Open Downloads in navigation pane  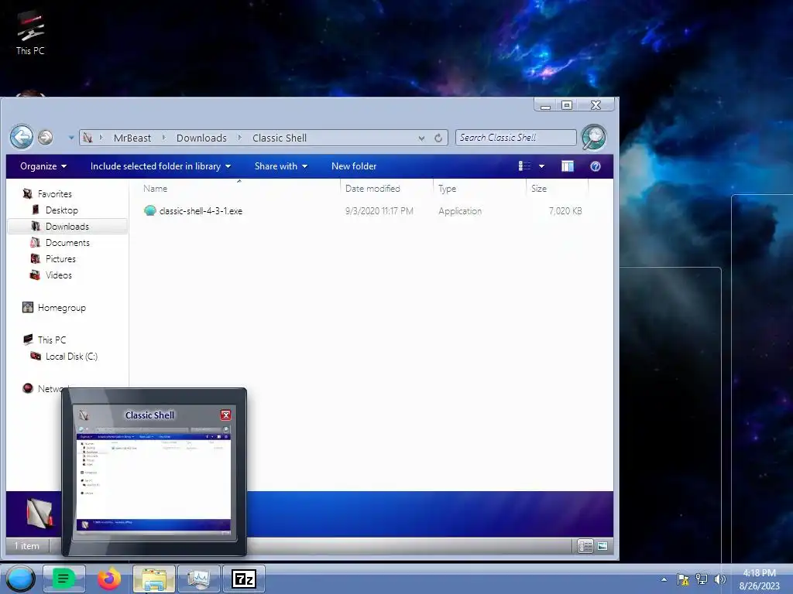click(x=67, y=227)
